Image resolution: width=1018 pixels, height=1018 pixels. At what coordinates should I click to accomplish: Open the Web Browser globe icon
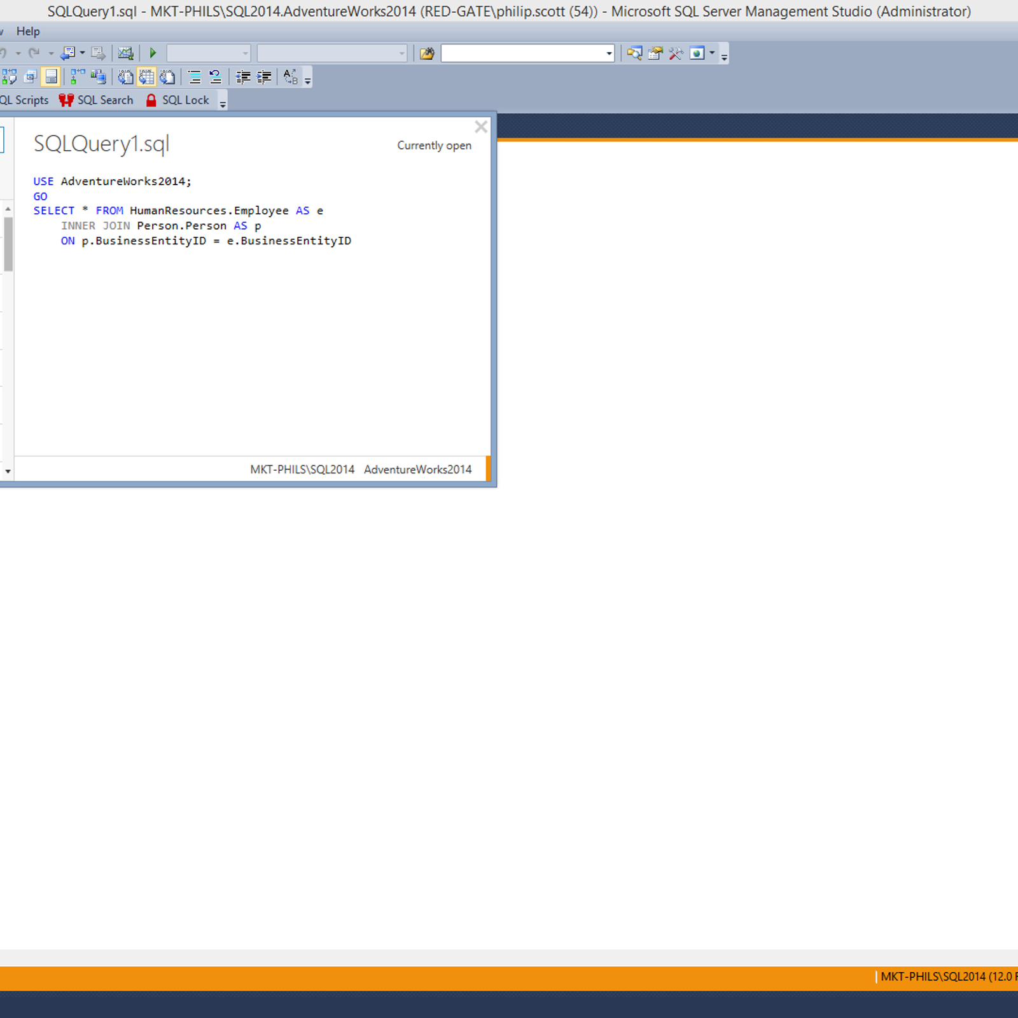click(x=697, y=53)
